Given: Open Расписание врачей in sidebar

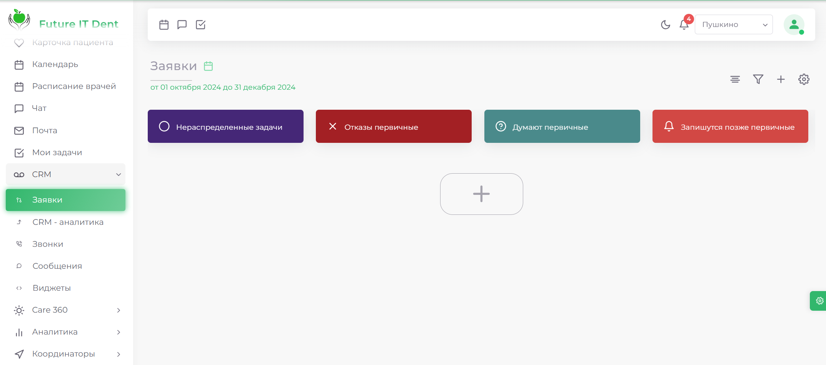Looking at the screenshot, I should [65, 86].
